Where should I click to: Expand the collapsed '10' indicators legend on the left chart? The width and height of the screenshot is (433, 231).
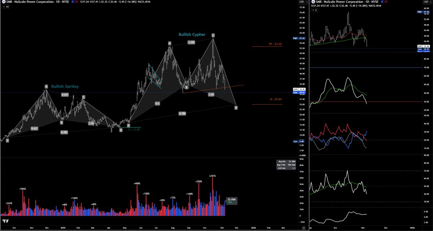pos(5,6)
